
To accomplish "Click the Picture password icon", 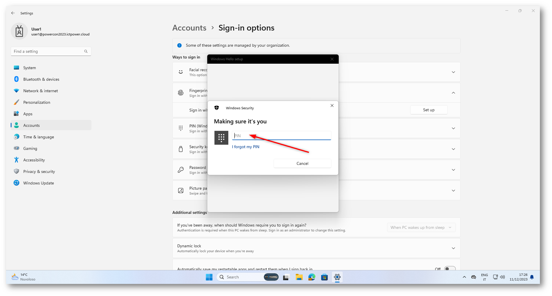I will (181, 190).
